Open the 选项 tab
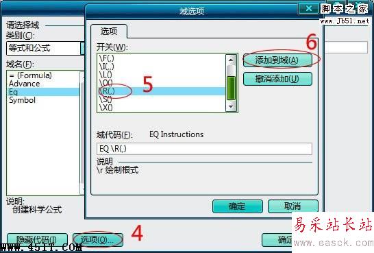 click(x=109, y=32)
